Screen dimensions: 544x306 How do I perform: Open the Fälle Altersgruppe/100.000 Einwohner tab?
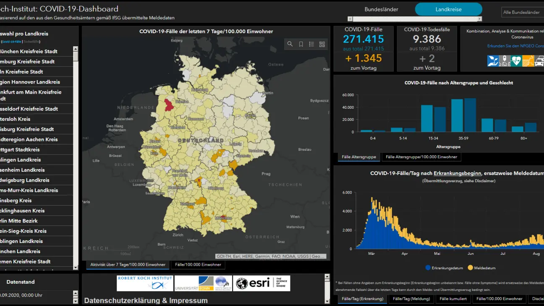point(421,157)
